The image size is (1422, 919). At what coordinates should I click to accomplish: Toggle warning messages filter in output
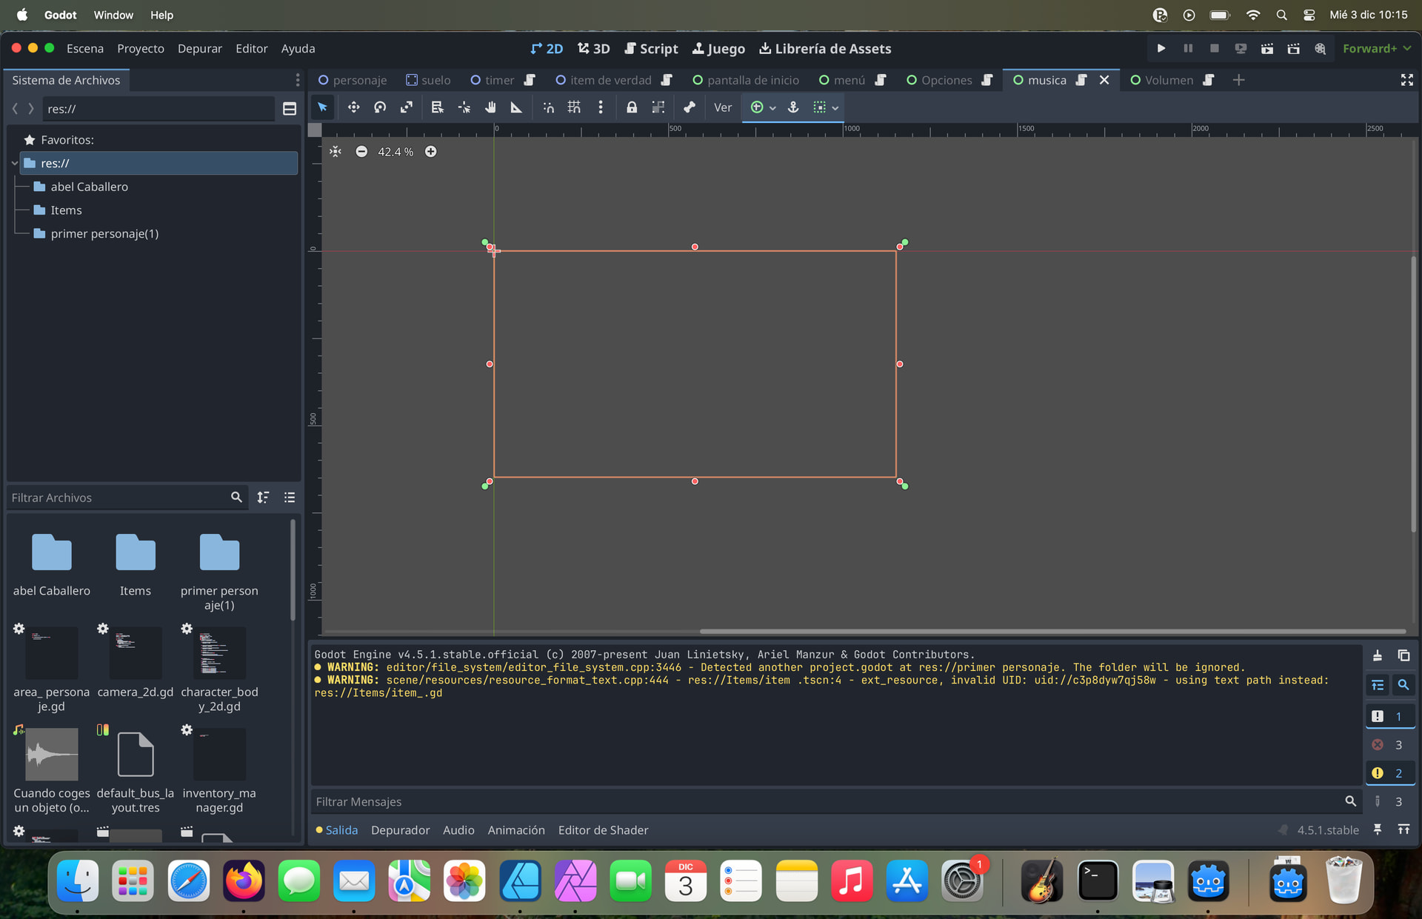pos(1389,773)
